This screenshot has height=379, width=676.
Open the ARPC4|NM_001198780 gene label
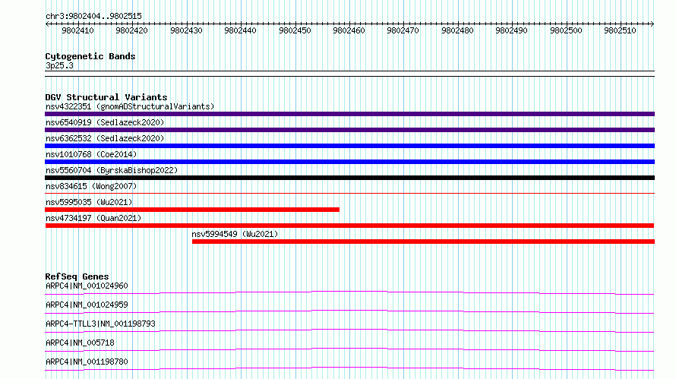click(87, 362)
